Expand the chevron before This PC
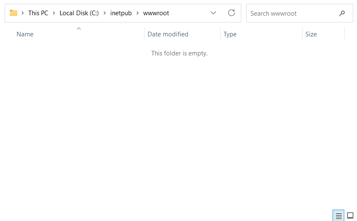This screenshot has width=357, height=221. pyautogui.click(x=23, y=13)
